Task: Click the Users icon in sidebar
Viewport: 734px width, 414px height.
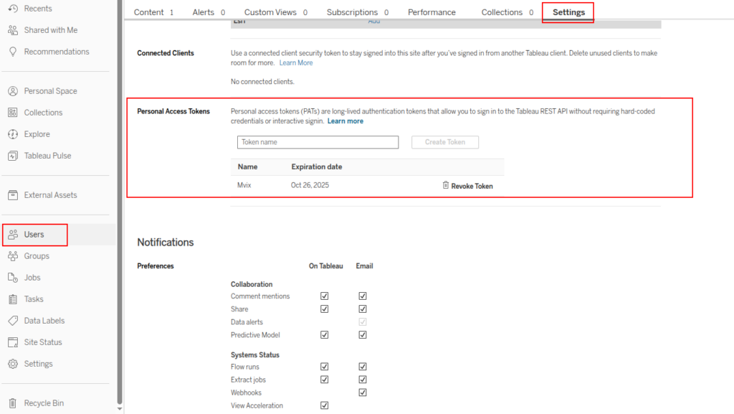Action: tap(13, 234)
